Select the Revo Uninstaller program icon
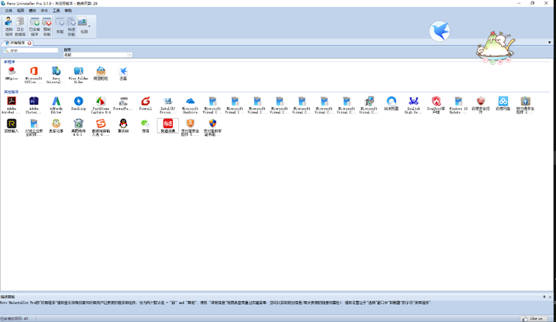This screenshot has width=556, height=322. [x=56, y=75]
